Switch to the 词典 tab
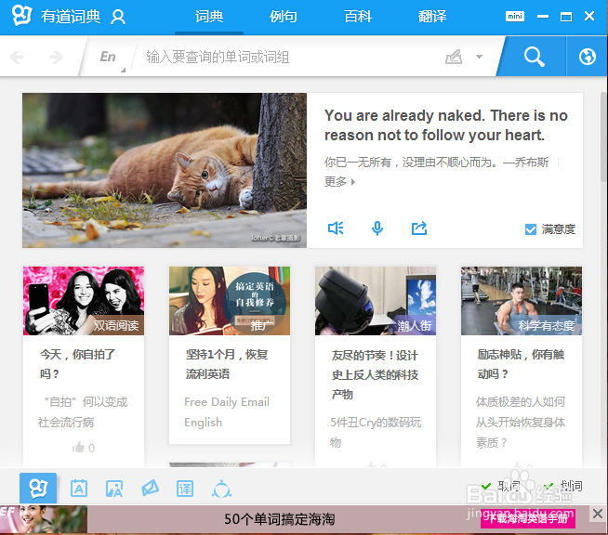 point(209,17)
